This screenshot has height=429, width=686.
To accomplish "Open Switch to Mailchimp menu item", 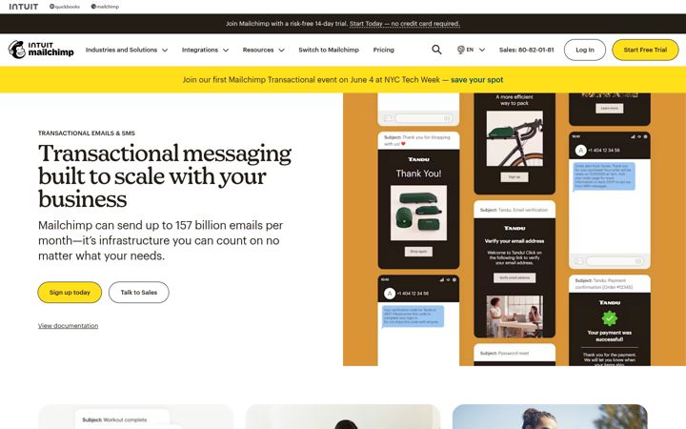I will coord(329,50).
